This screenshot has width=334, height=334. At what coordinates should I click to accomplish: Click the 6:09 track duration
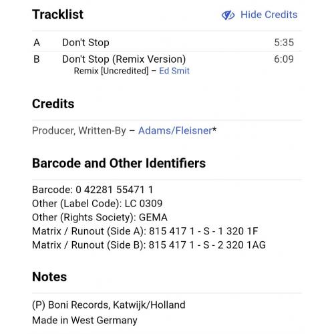[x=284, y=59]
